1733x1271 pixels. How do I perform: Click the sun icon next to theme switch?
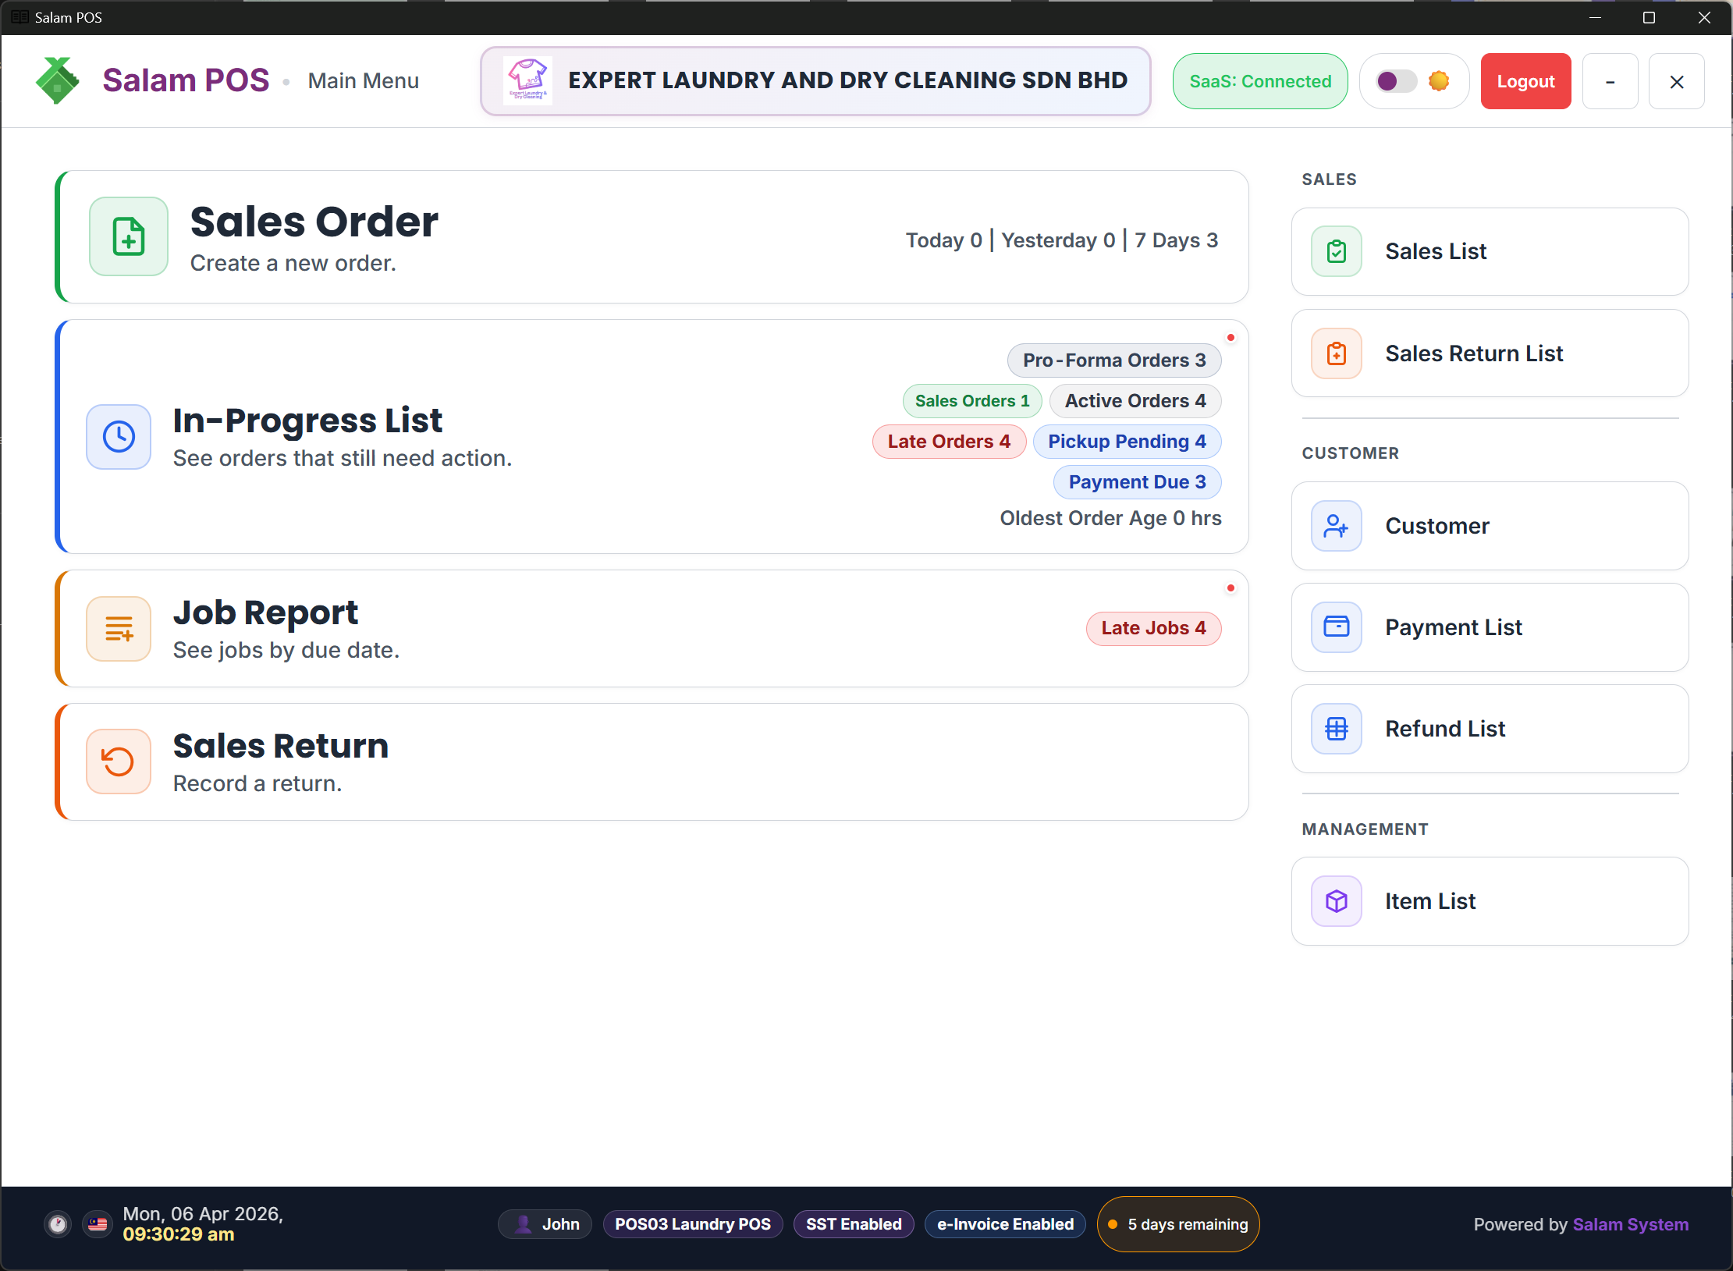1439,80
